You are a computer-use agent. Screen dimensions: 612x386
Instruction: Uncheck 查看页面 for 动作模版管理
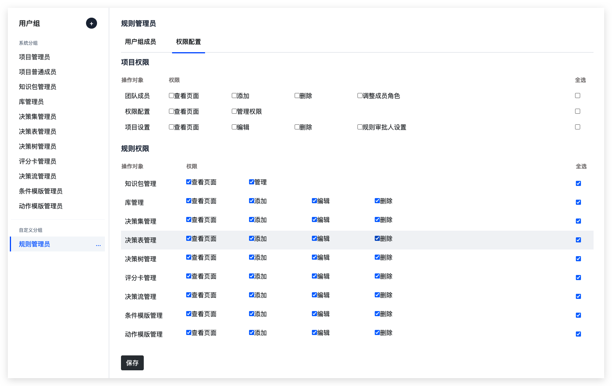pyautogui.click(x=189, y=333)
